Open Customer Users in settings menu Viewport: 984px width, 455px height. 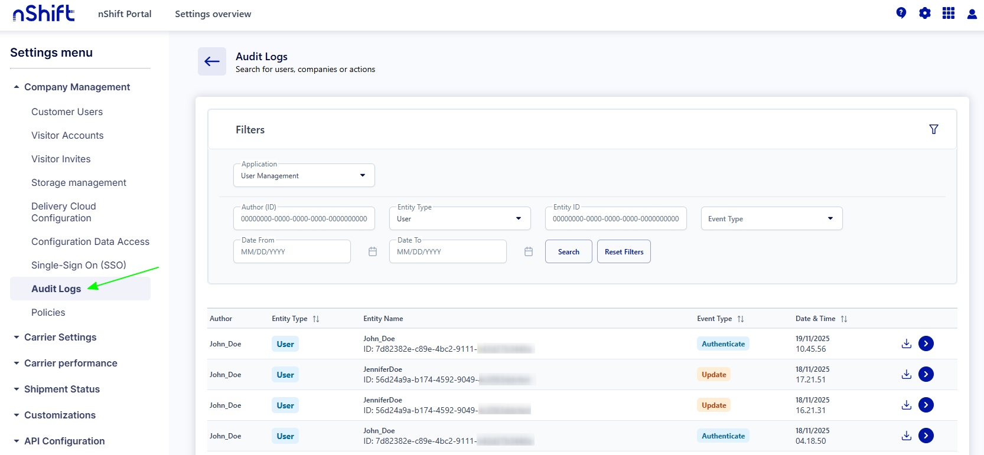pos(67,112)
